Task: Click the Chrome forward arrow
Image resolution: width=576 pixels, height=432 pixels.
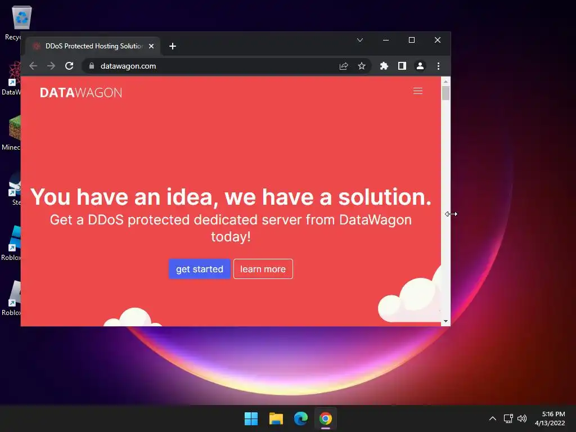Action: [51, 66]
